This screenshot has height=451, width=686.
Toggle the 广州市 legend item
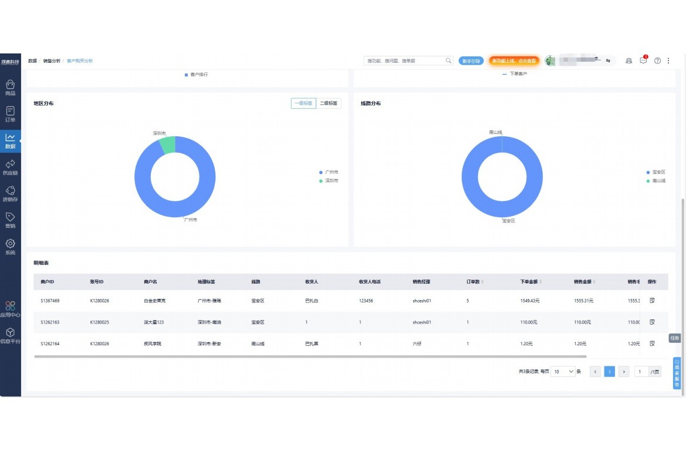(x=331, y=172)
